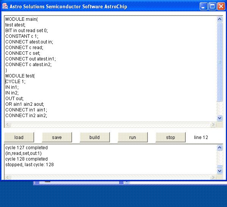
Task: Place cursor on MODULE main{ line
Action: [22, 19]
